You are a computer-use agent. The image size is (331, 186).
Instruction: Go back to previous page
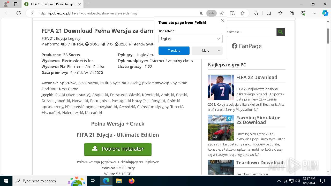pyautogui.click(x=7, y=13)
